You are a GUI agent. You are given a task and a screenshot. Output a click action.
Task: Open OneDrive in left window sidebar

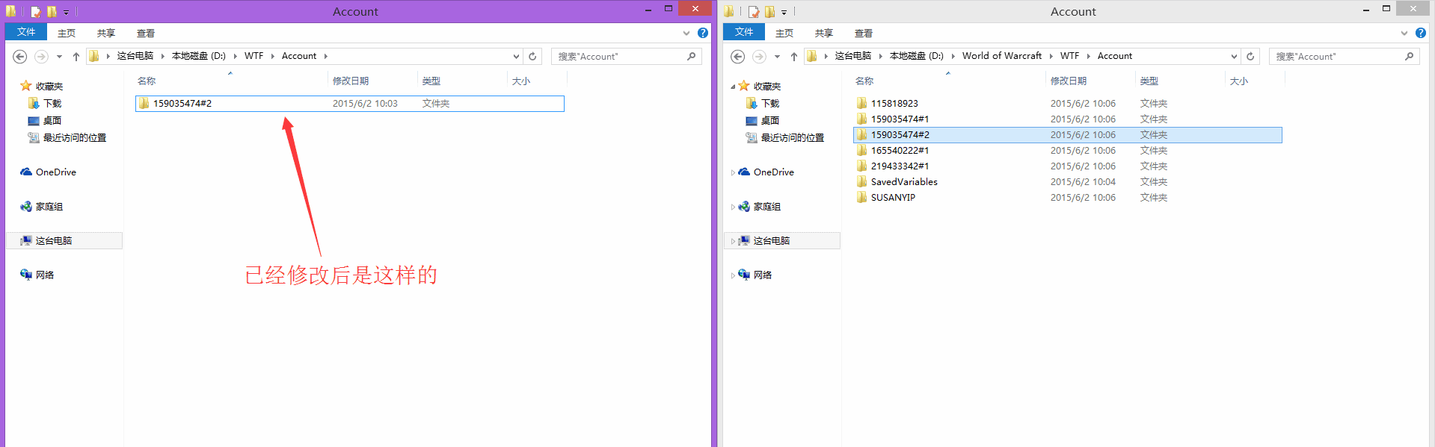[55, 172]
